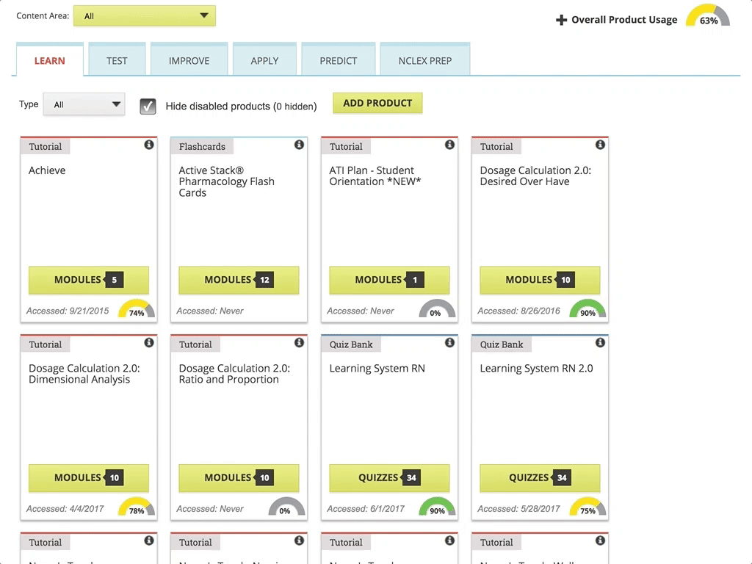Open the Content Area dropdown
The height and width of the screenshot is (564, 752).
[x=145, y=16]
